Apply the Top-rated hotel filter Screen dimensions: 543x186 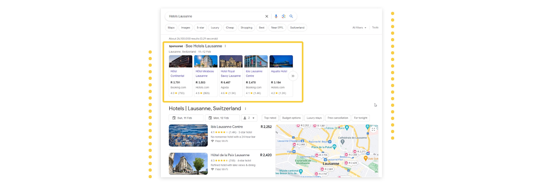270,118
